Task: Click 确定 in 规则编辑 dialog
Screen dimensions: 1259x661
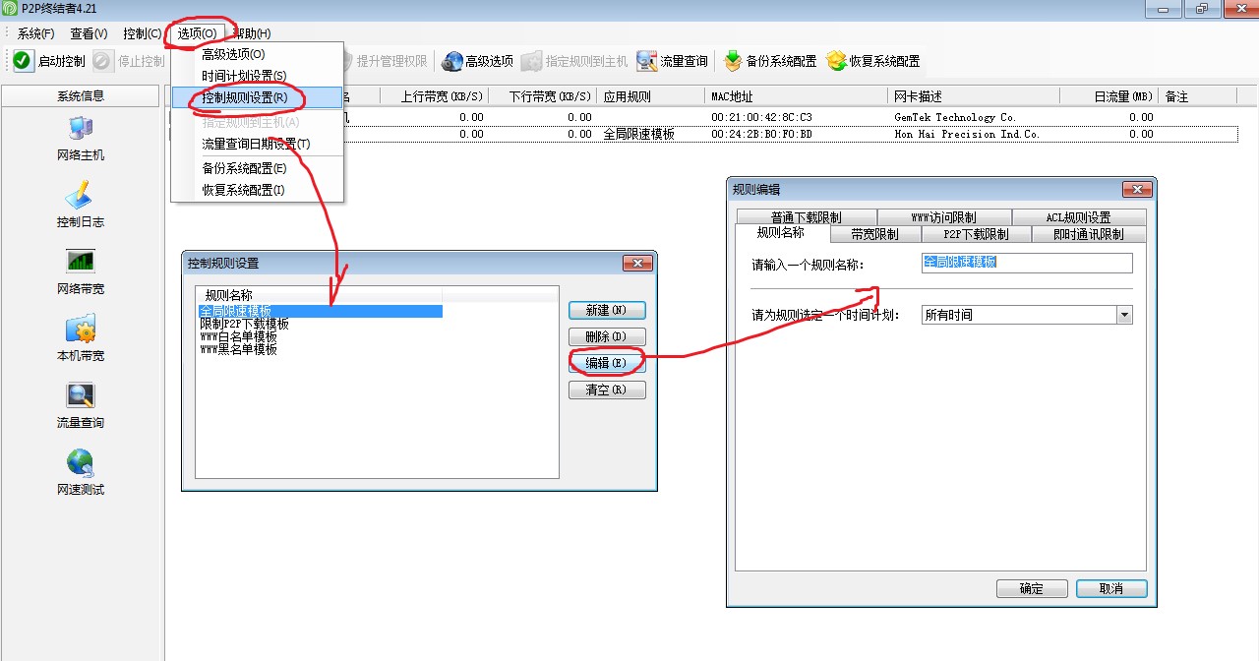Action: click(1032, 588)
